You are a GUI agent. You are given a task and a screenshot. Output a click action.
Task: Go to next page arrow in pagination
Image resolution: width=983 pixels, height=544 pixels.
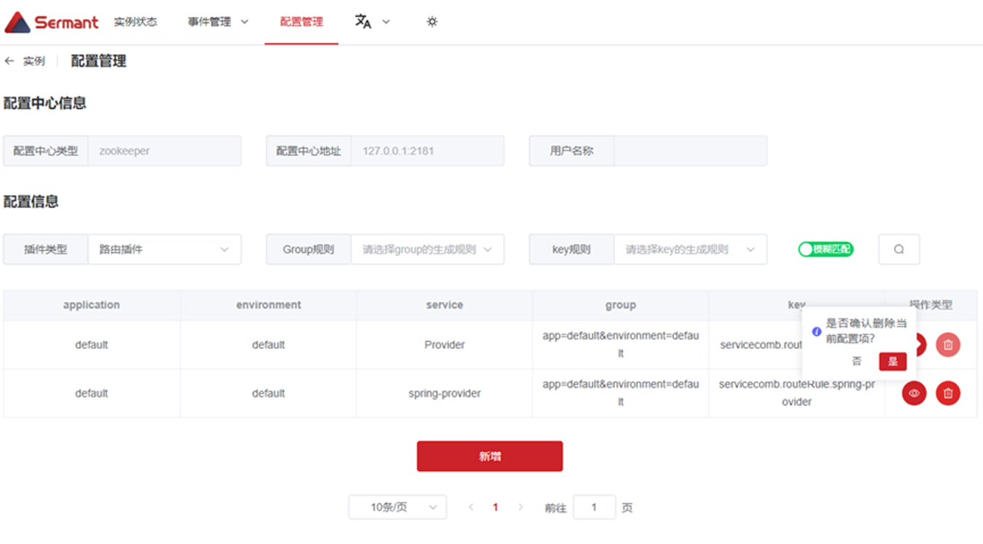[520, 508]
